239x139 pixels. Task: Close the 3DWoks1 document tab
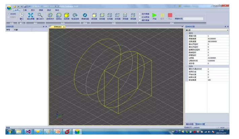64,27
